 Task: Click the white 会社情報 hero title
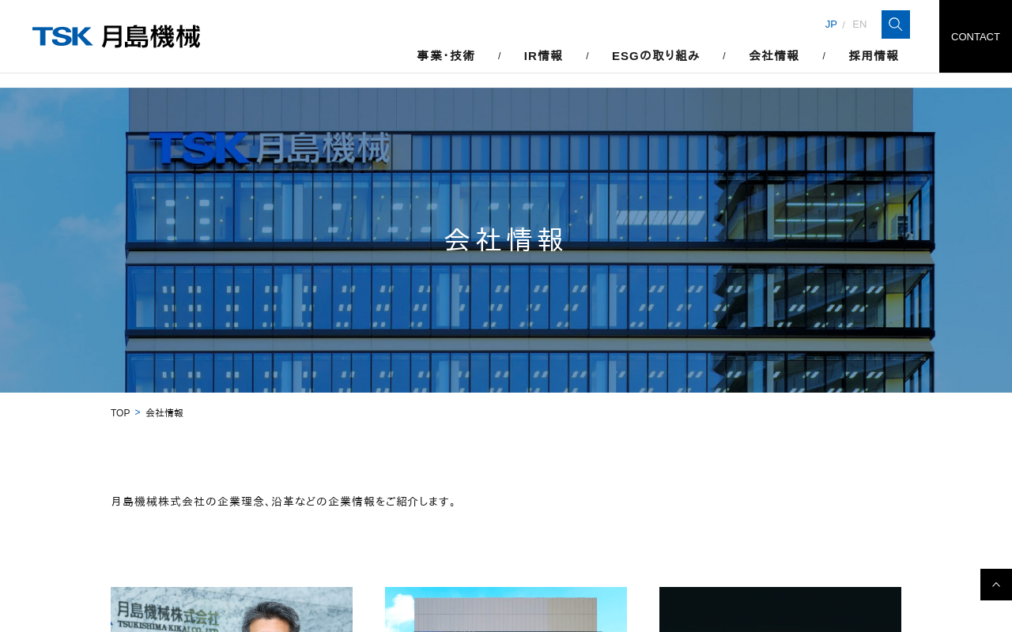pos(505,240)
